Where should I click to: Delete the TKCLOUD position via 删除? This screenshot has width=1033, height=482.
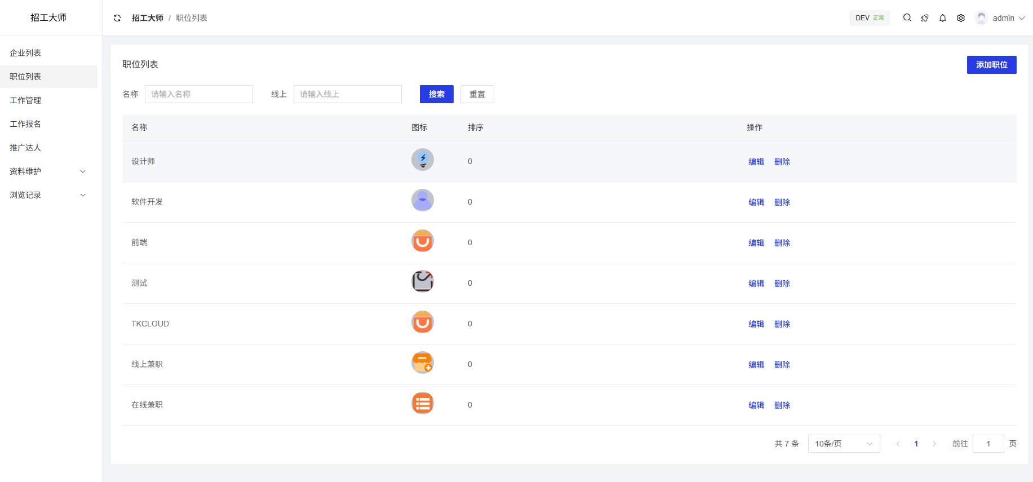pyautogui.click(x=782, y=324)
